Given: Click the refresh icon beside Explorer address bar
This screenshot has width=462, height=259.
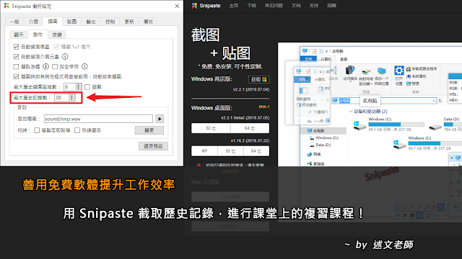Looking at the screenshot, I should [440, 101].
